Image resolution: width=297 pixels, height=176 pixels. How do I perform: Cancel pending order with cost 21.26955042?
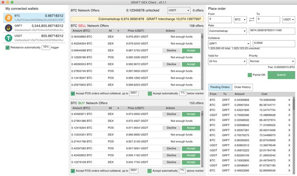click(289, 155)
